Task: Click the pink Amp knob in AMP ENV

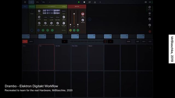Action: pyautogui.click(x=83, y=14)
